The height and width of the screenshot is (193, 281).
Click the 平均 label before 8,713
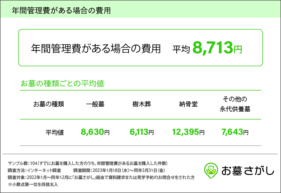tap(181, 49)
